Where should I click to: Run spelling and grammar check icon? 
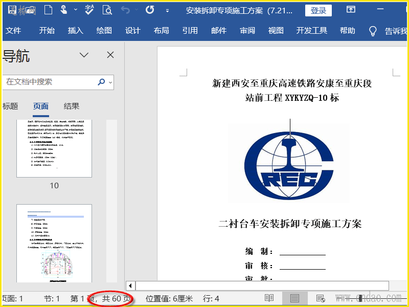[x=89, y=10]
